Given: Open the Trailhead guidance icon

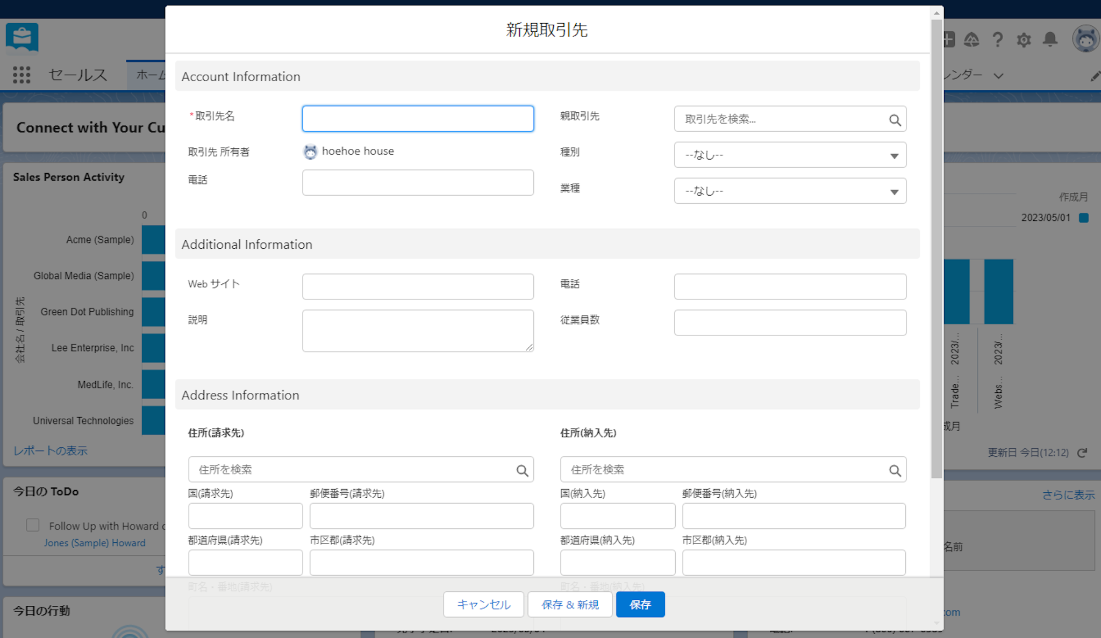Looking at the screenshot, I should pyautogui.click(x=971, y=40).
